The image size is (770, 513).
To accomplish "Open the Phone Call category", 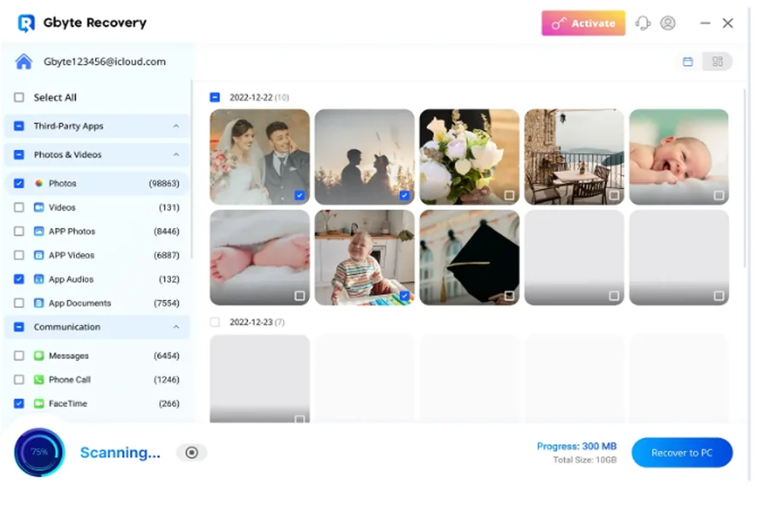I will pyautogui.click(x=69, y=380).
